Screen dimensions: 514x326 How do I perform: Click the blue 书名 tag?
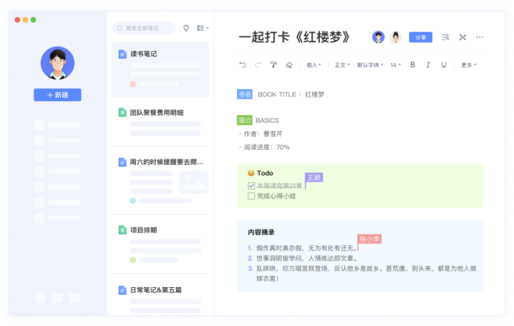pyautogui.click(x=244, y=94)
